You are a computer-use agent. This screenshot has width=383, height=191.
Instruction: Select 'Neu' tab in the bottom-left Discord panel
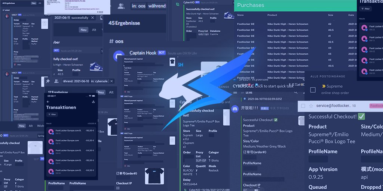22,126
